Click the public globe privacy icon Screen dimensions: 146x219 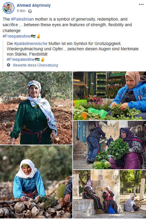tap(30, 11)
